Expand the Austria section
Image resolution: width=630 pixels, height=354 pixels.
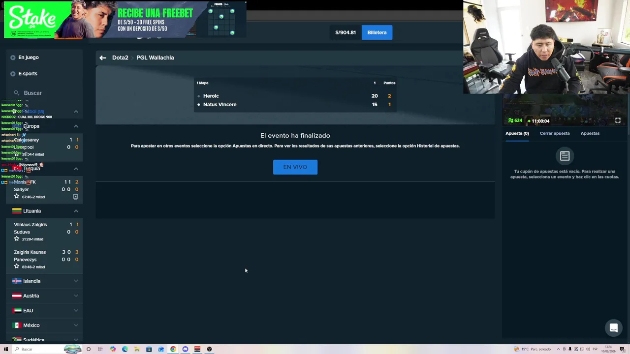[x=76, y=296]
